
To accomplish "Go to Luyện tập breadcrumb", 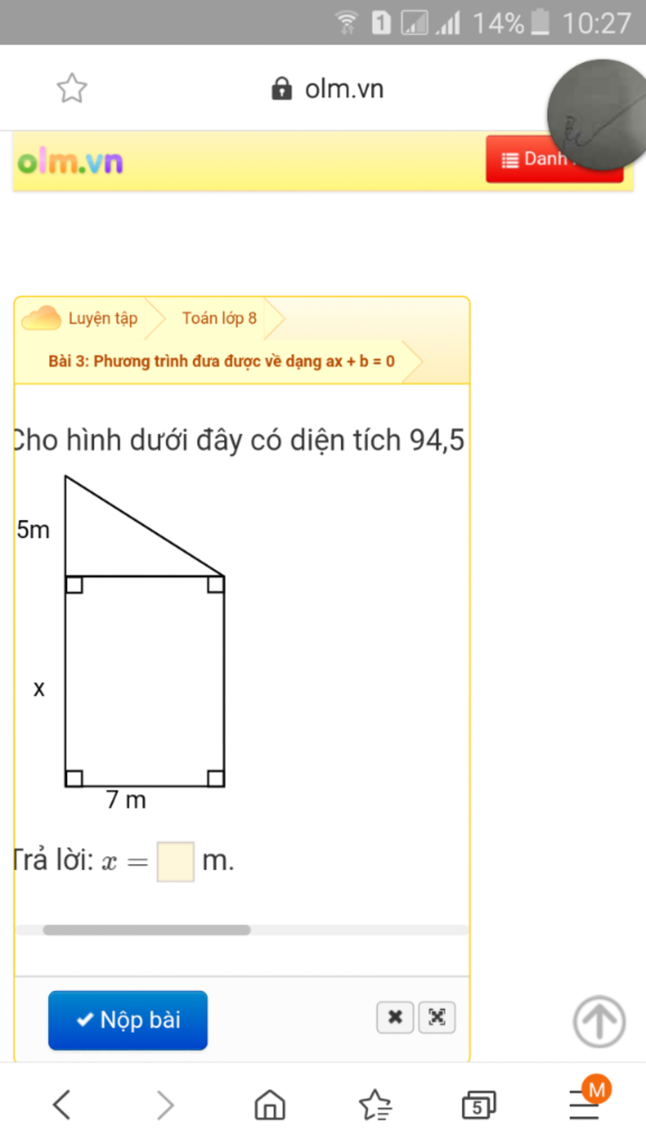I will (103, 318).
